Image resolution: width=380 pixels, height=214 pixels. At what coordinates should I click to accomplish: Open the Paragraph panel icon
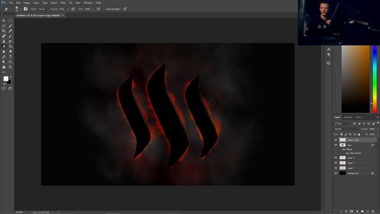pos(328,55)
